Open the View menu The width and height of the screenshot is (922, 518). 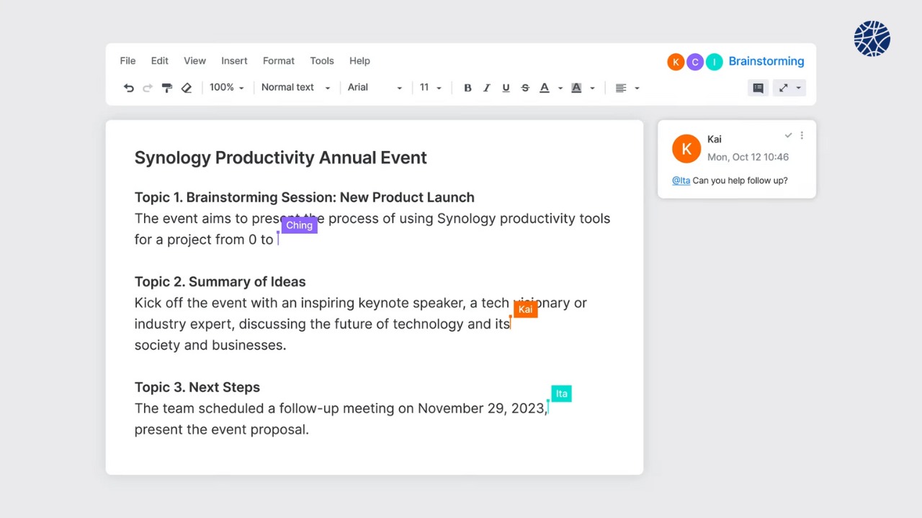pos(194,61)
